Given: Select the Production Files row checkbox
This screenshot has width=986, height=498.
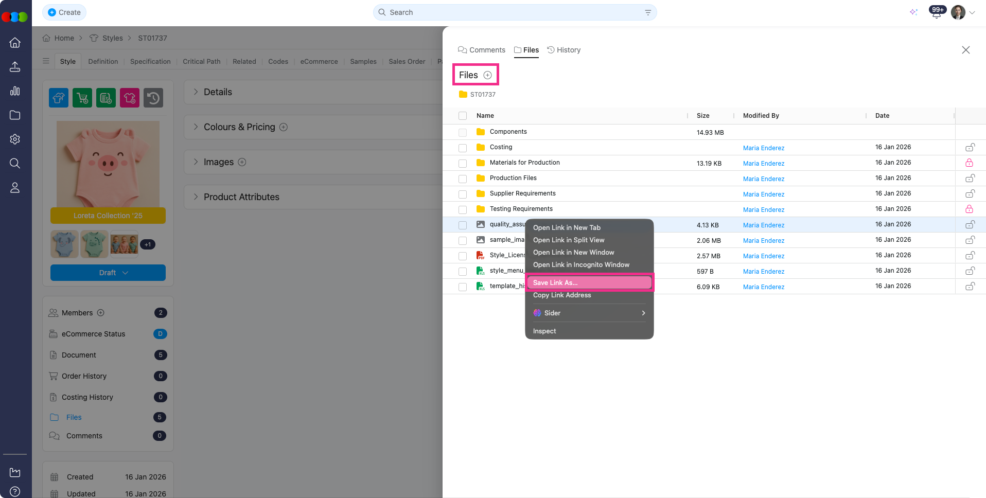Looking at the screenshot, I should (x=463, y=179).
